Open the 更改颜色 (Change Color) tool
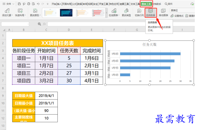 pyautogui.click(x=35, y=12)
